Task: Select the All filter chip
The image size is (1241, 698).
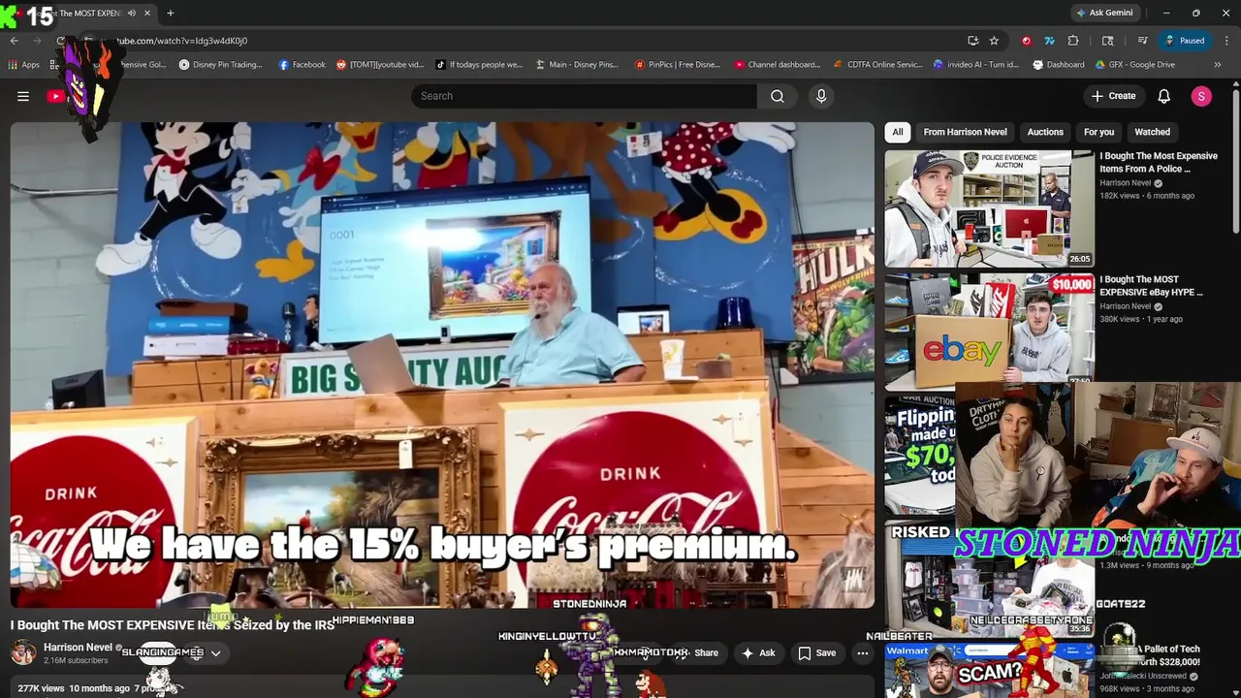Action: point(898,132)
